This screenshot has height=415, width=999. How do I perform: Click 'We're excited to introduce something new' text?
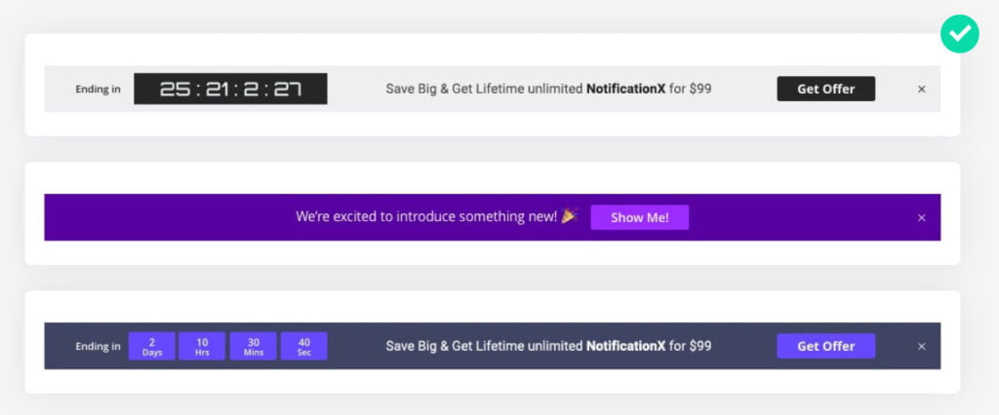tap(426, 217)
